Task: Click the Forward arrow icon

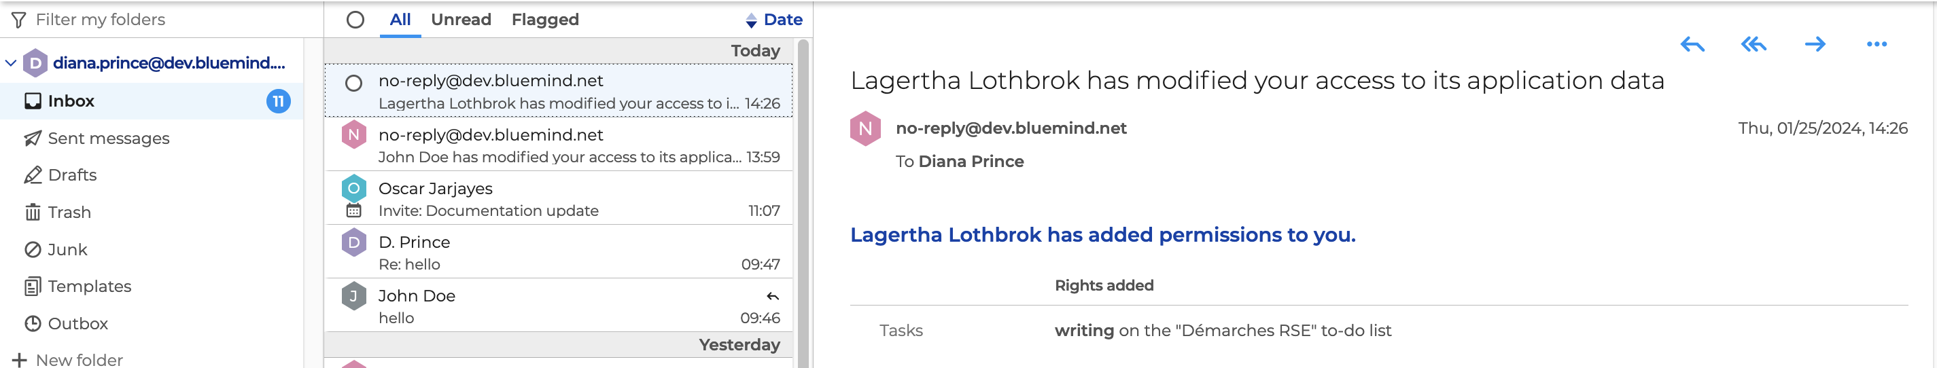Action: click(1815, 45)
